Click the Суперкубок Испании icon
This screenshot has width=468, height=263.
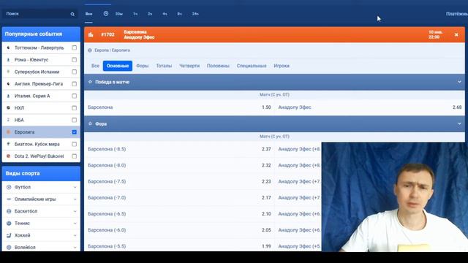tap(8, 72)
